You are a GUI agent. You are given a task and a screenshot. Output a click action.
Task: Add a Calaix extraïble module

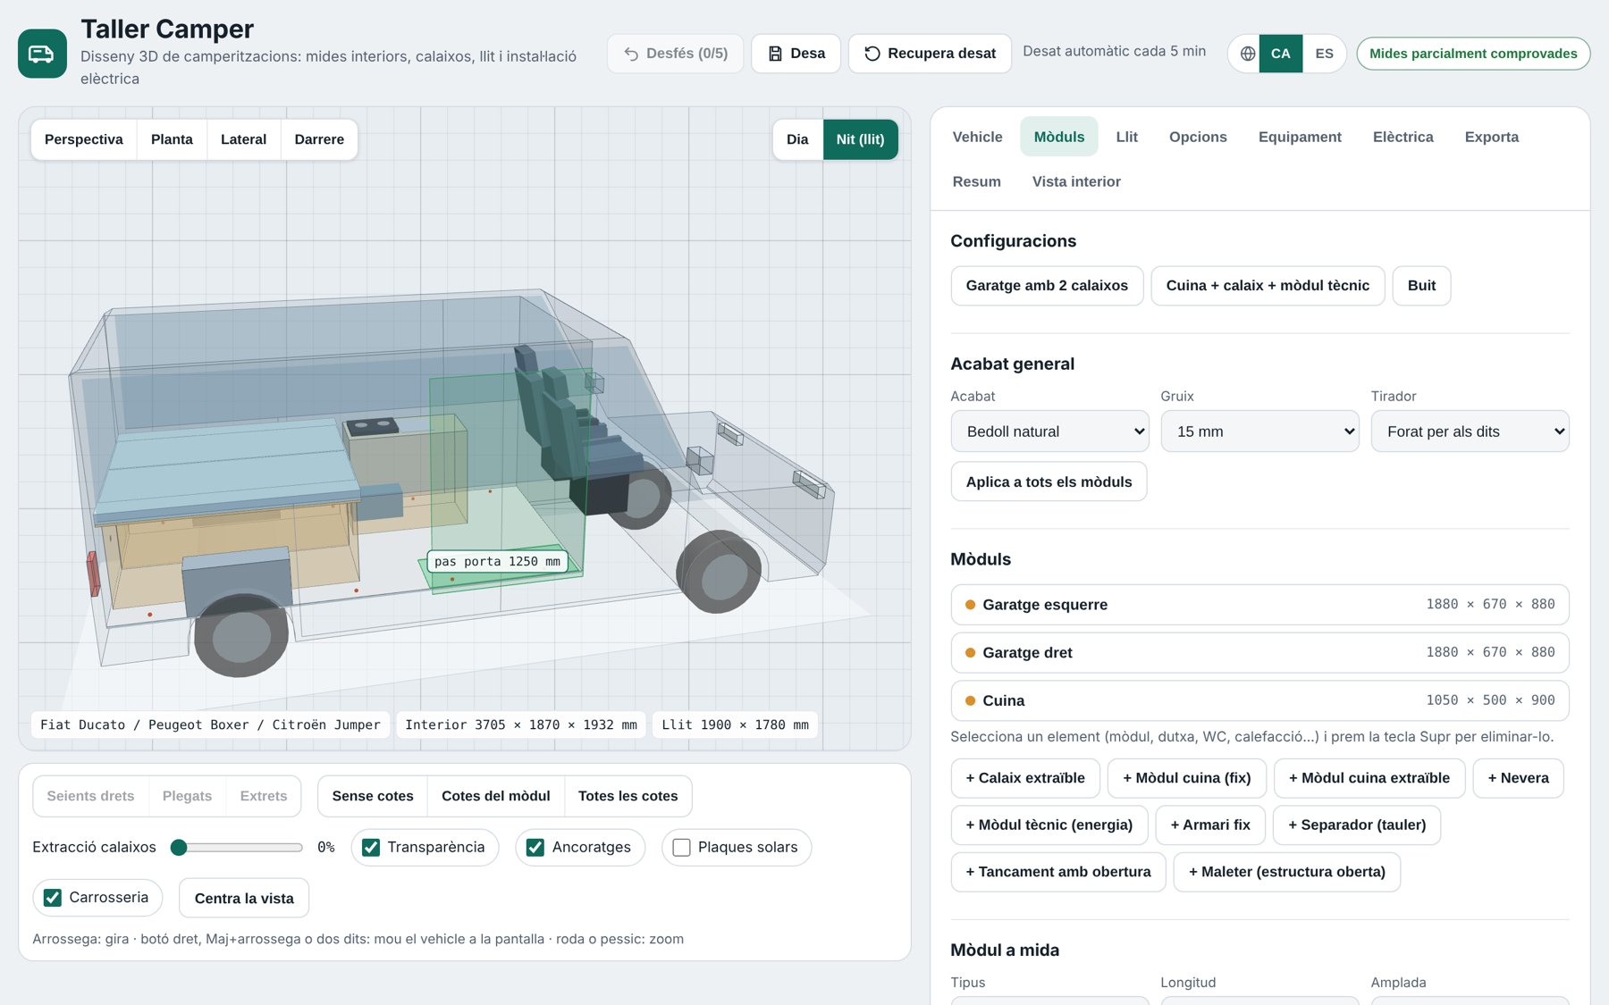[x=1025, y=778]
